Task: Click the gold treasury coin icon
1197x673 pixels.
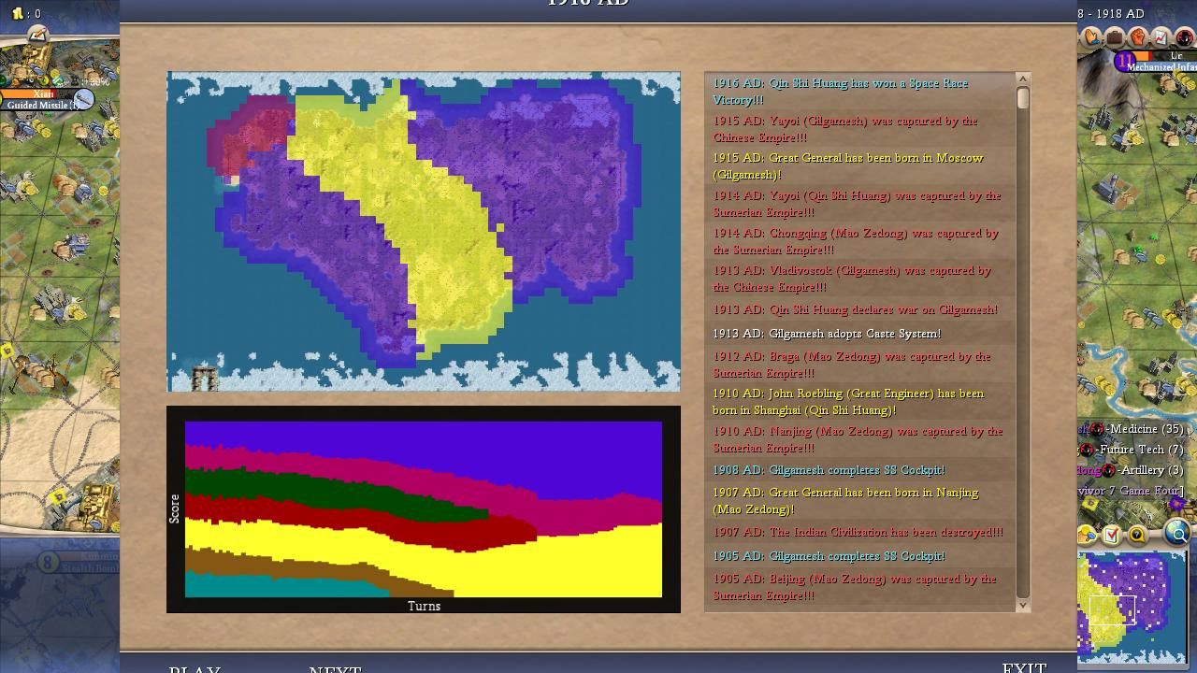Action: tap(18, 13)
